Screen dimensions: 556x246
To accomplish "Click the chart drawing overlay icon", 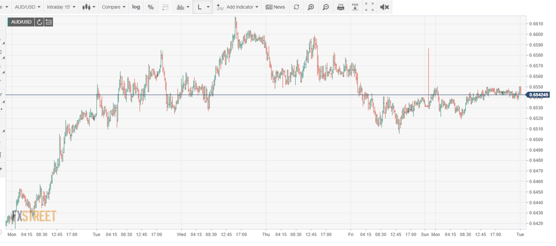I will tap(165, 7).
